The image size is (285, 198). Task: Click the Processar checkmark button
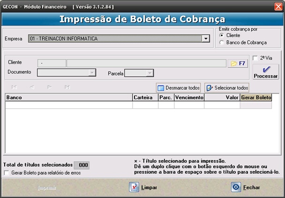(x=266, y=72)
